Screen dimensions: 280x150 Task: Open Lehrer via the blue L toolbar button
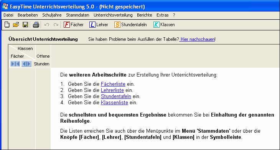coord(99,25)
